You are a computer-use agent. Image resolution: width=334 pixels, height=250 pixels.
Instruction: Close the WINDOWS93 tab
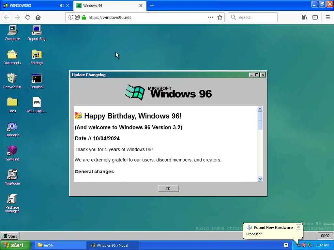[x=68, y=6]
